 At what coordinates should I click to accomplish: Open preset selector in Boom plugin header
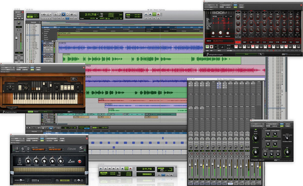226,5
